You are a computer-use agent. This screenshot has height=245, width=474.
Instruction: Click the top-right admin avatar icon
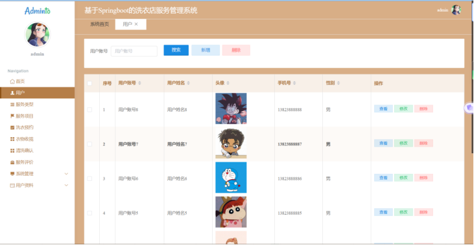coord(456,10)
